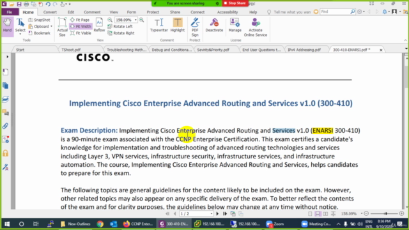Open the bookmarks panel in sidebar
This screenshot has width=409, height=230.
pos(6,72)
